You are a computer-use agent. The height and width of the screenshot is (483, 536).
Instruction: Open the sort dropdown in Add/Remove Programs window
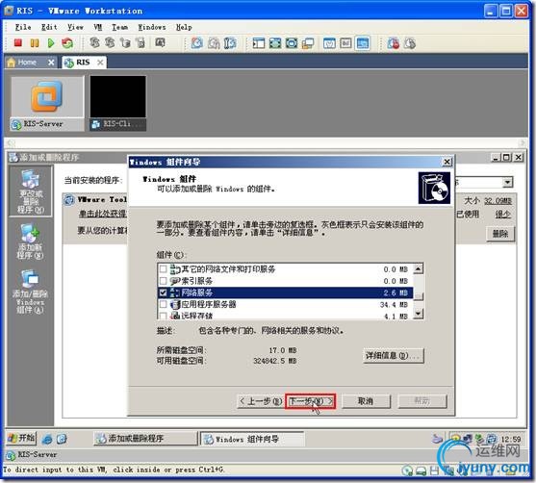[x=508, y=182]
